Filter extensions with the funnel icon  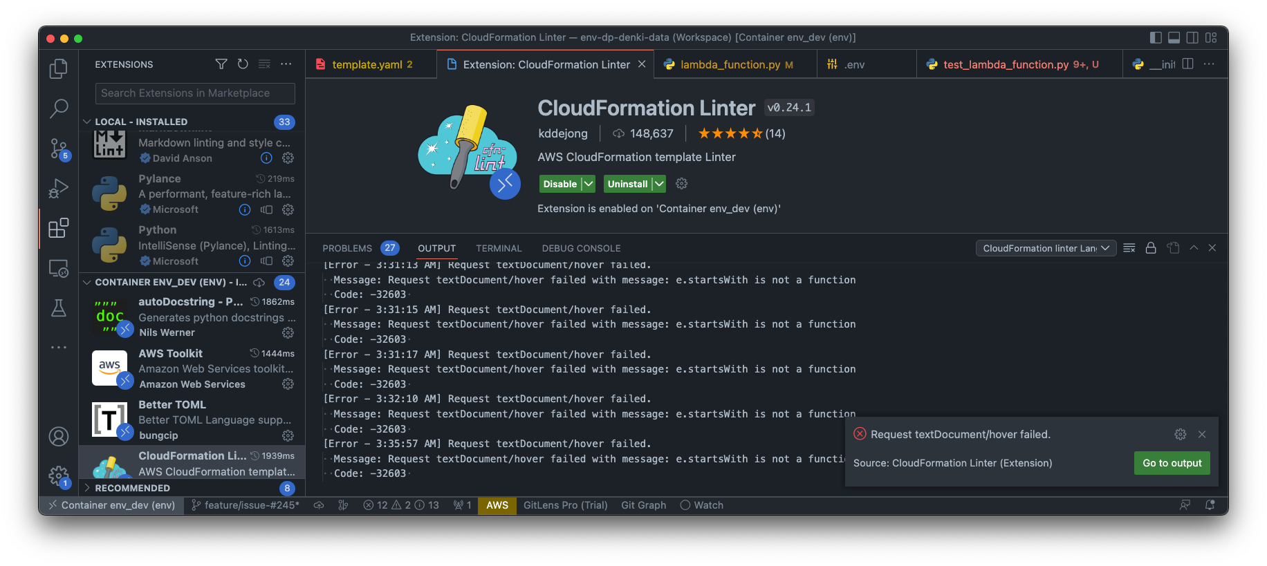221,64
